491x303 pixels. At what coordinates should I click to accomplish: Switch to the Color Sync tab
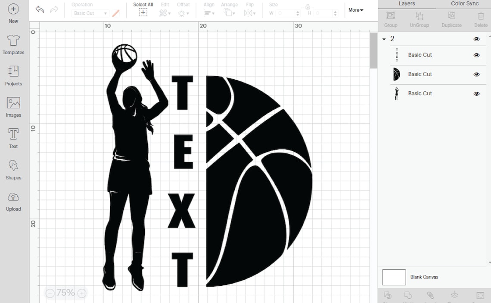(464, 3)
